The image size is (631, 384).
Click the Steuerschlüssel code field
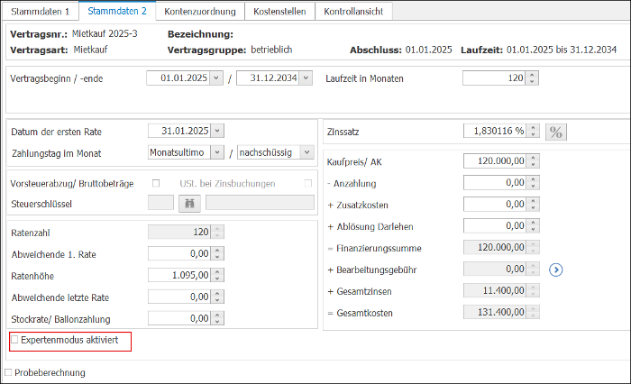click(160, 203)
